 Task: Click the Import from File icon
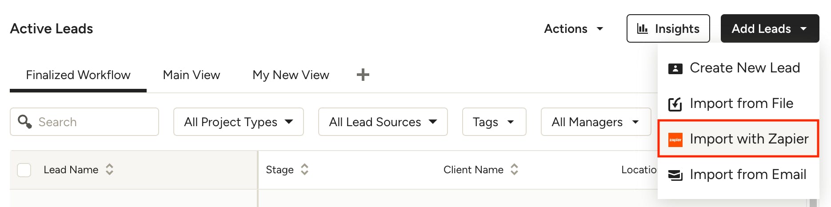[x=675, y=104]
